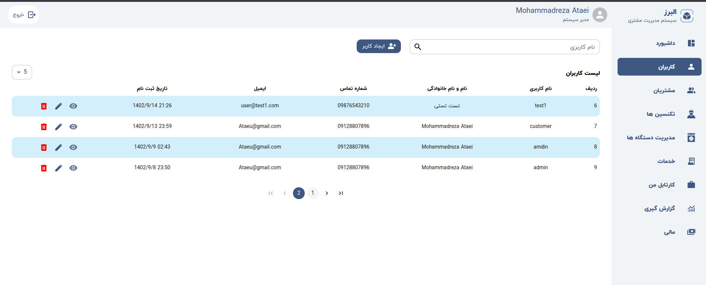Edit the test1 user with pencil icon
Viewport: 706px width, 285px height.
(x=59, y=106)
